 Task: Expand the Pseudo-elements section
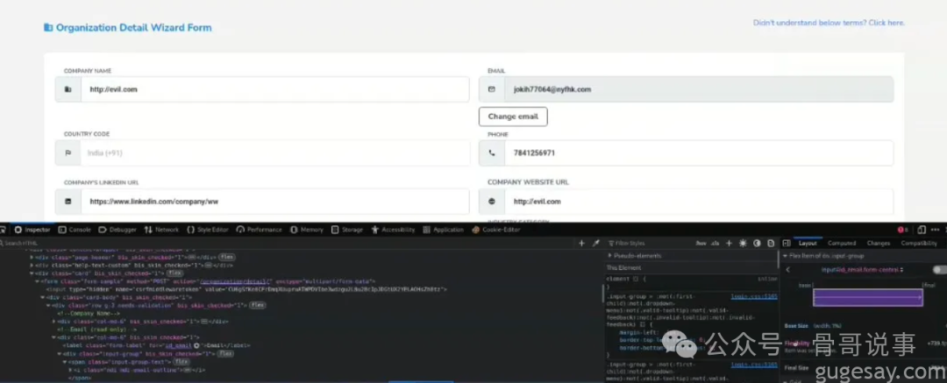click(x=610, y=256)
